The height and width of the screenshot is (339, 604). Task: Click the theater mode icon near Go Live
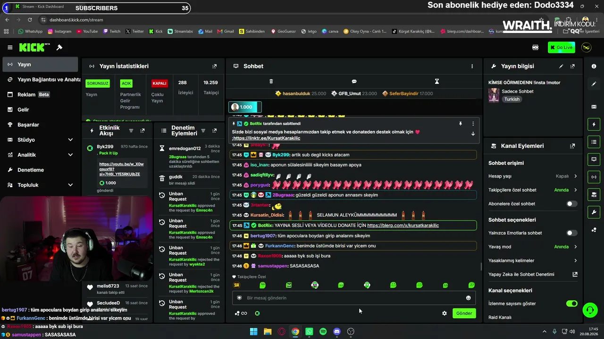536,48
